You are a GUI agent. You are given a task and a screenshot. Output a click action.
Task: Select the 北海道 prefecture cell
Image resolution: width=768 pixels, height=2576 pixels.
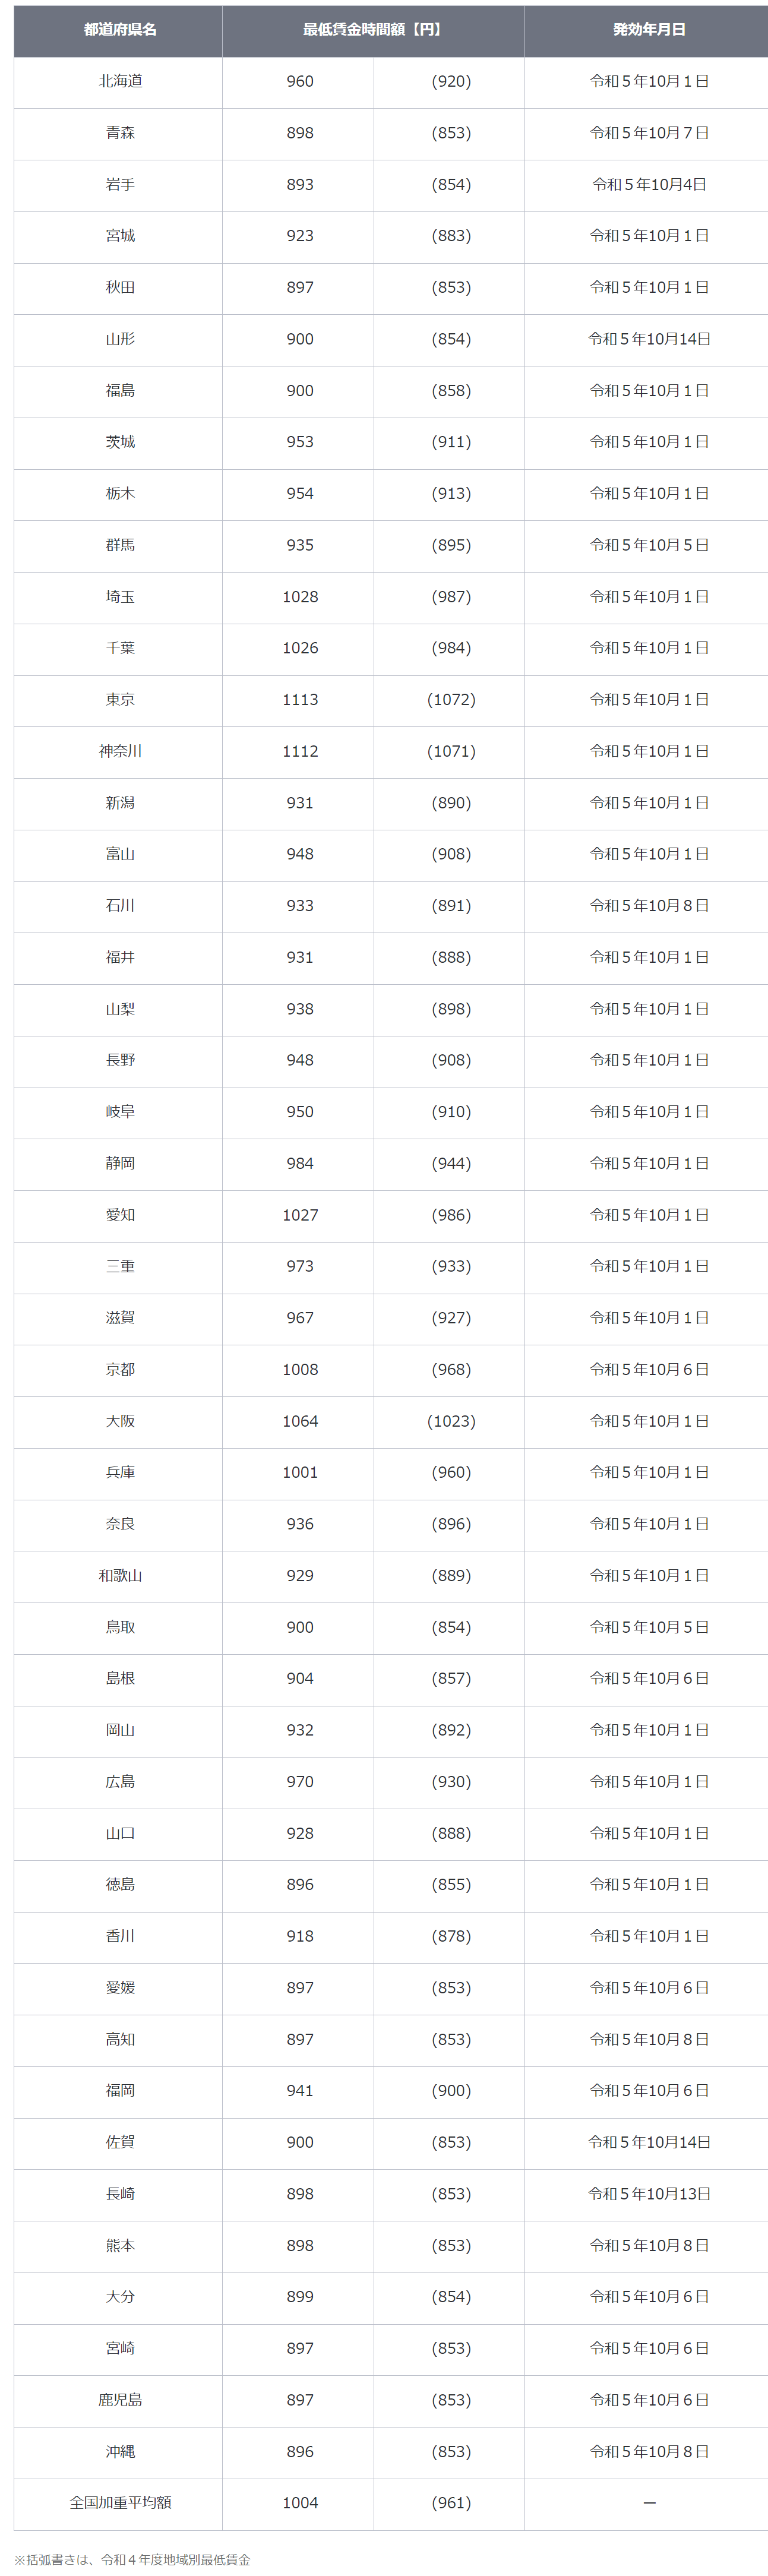click(x=119, y=82)
